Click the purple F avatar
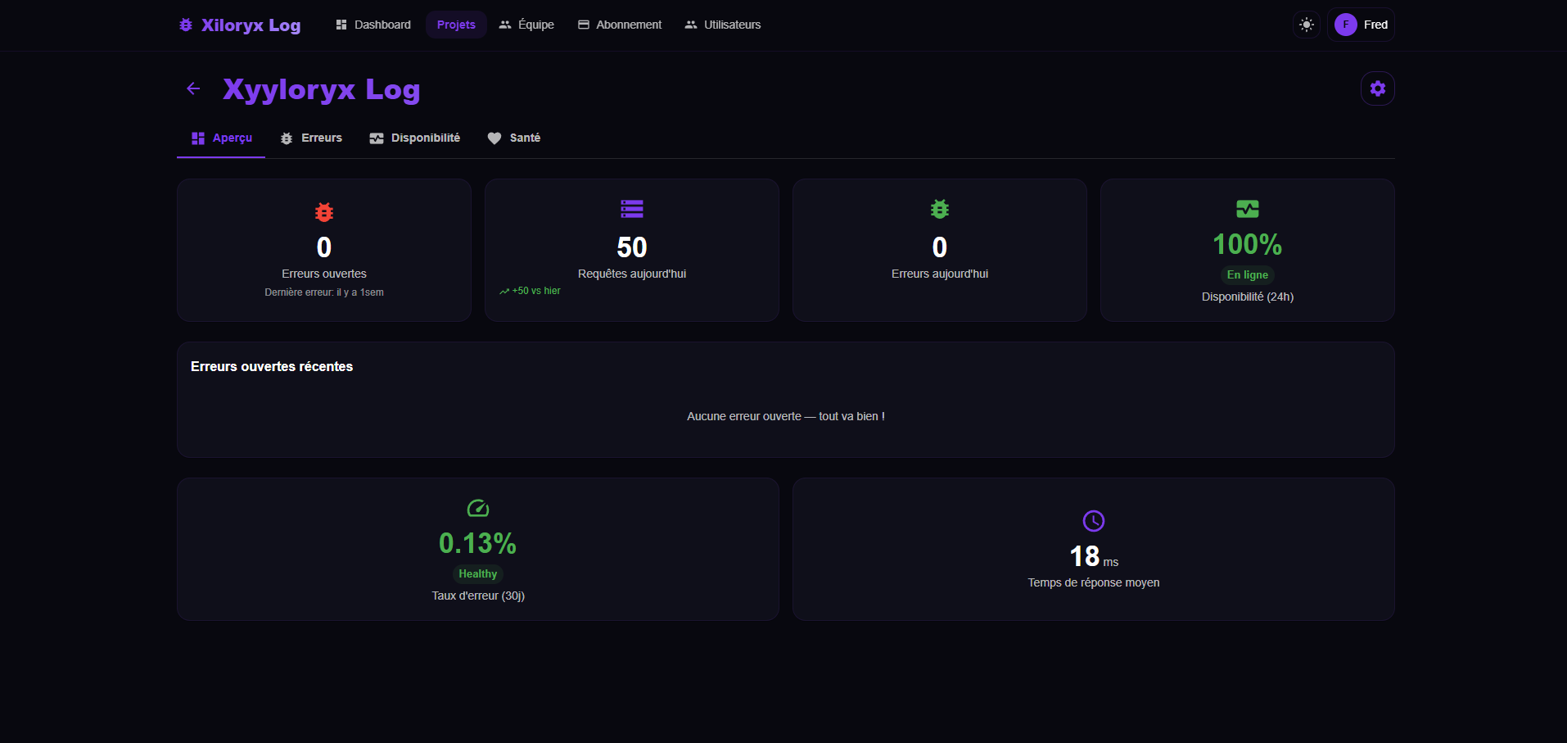Image resolution: width=1567 pixels, height=743 pixels. (x=1345, y=25)
